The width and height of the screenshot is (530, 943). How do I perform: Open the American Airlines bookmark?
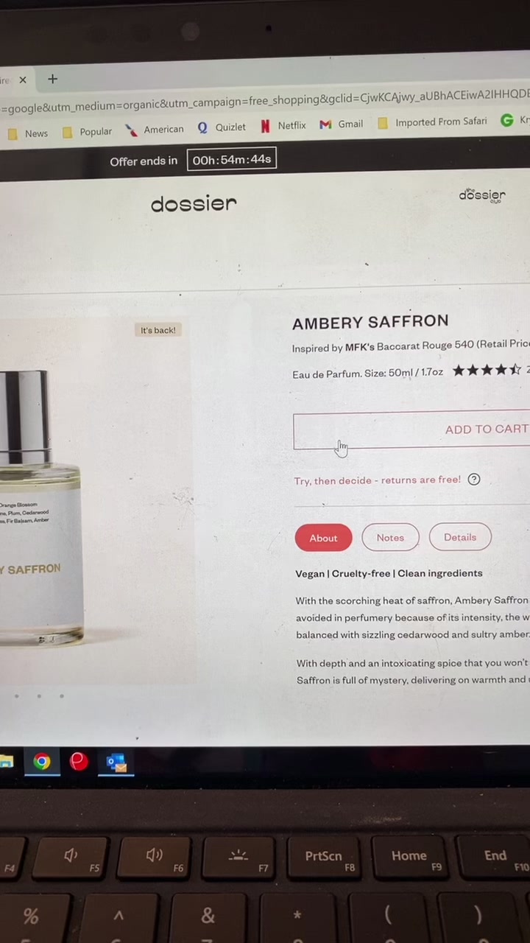[x=155, y=130]
